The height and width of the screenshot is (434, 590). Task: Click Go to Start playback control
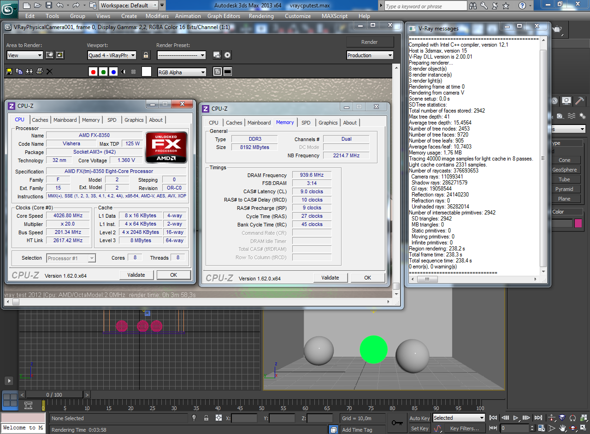494,418
